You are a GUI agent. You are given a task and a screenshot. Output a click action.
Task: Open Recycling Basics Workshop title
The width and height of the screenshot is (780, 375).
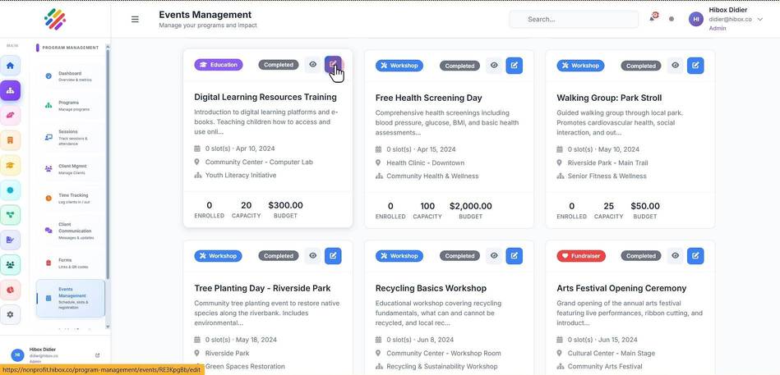[x=431, y=288]
